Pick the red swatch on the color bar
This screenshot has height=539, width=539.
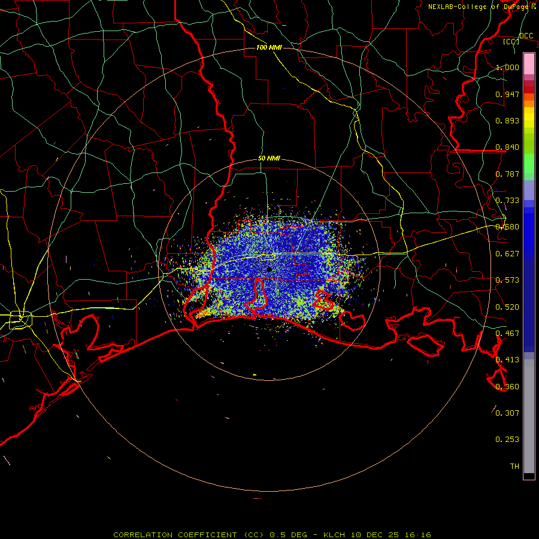(529, 90)
